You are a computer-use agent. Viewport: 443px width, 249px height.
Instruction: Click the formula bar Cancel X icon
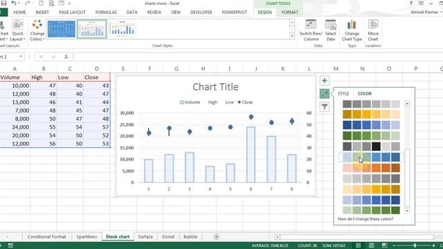pyautogui.click(x=42, y=57)
